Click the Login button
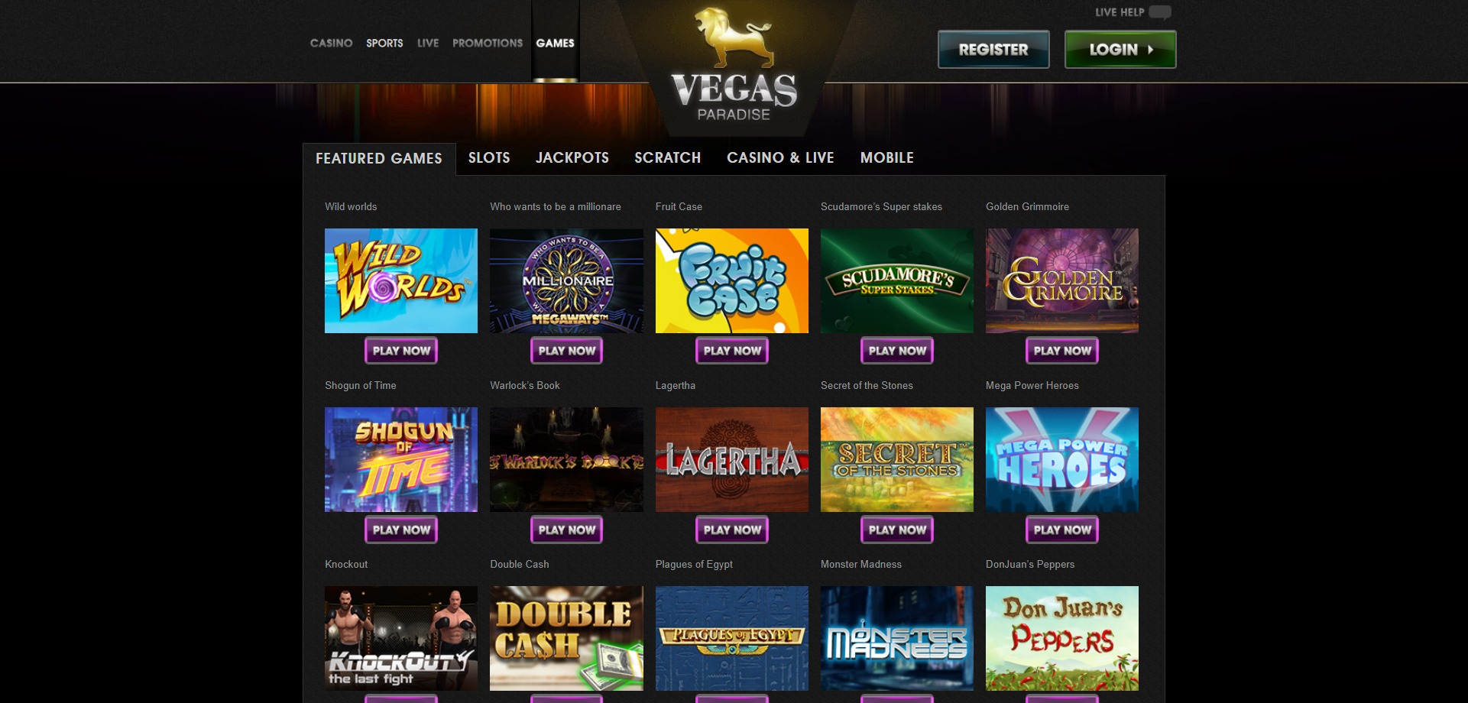The height and width of the screenshot is (703, 1468). (x=1120, y=50)
